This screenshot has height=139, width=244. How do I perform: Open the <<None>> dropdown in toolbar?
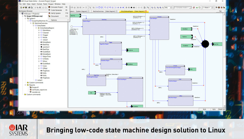click(212, 7)
